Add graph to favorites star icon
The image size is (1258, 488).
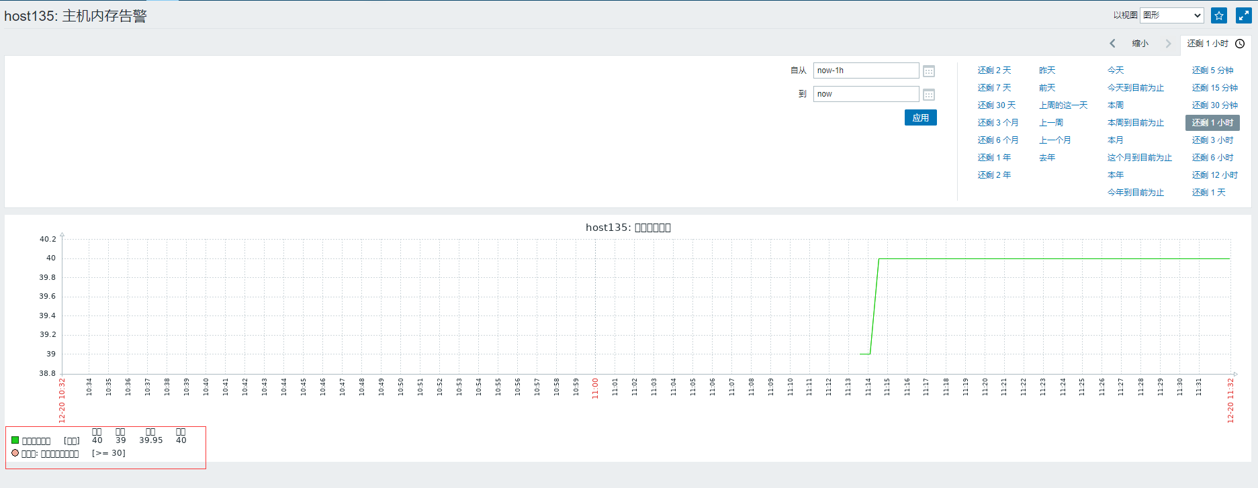1219,15
